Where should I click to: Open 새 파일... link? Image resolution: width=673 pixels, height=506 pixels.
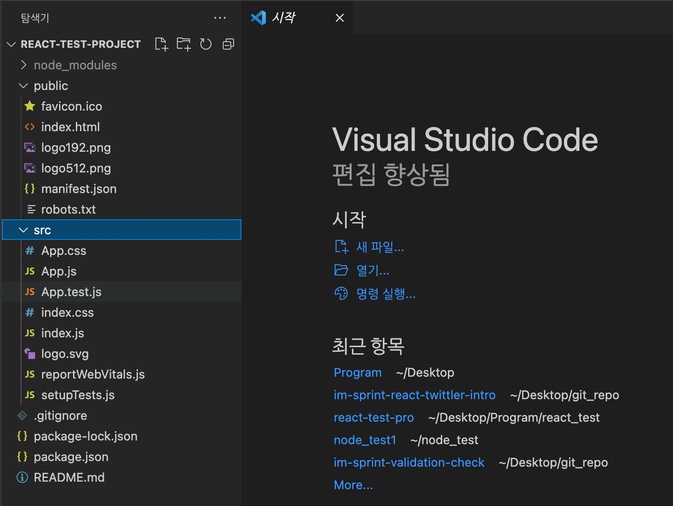380,246
